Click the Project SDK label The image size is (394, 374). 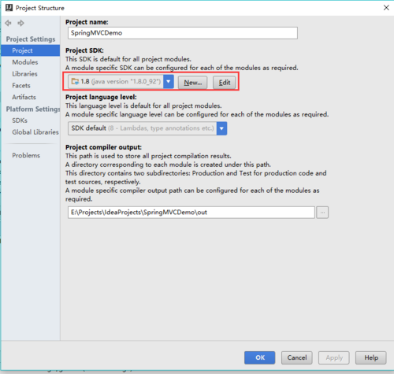(84, 50)
